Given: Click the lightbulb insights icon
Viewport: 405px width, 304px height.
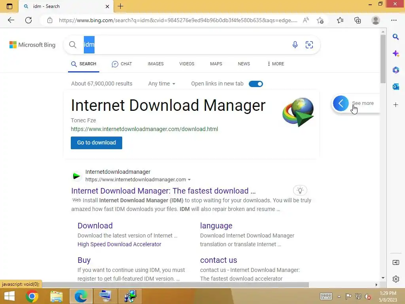Looking at the screenshot, I should pyautogui.click(x=300, y=190).
